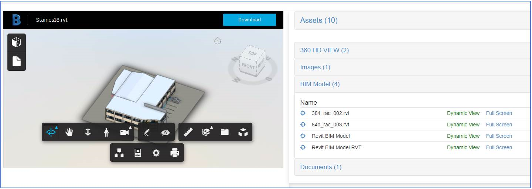Click target icon beside Revit BIM Model RVT
The image size is (532, 189).
pos(303,147)
